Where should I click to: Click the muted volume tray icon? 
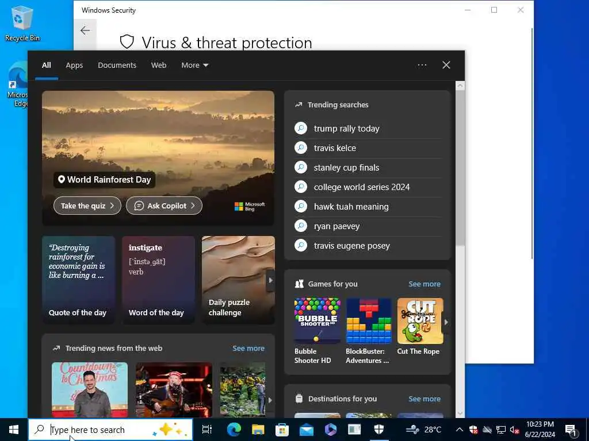point(514,430)
